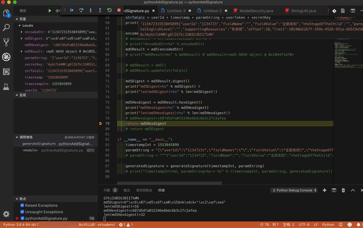Open the Python Debug Console dropdown
The width and height of the screenshot is (363, 228).
click(x=294, y=190)
